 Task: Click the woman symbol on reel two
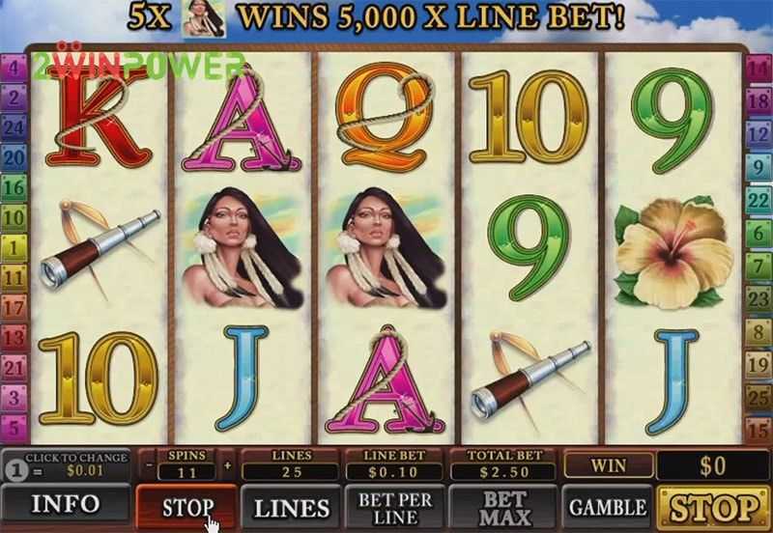coord(243,247)
